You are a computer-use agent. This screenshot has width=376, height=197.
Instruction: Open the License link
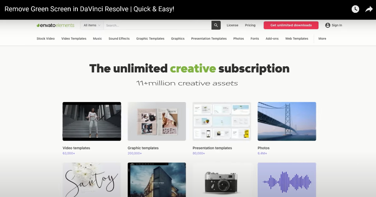(x=232, y=25)
